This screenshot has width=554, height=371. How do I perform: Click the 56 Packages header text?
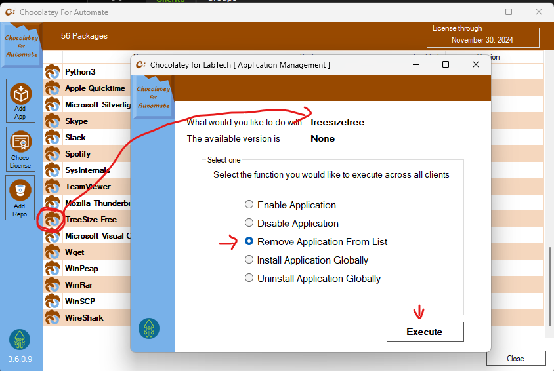pyautogui.click(x=84, y=36)
